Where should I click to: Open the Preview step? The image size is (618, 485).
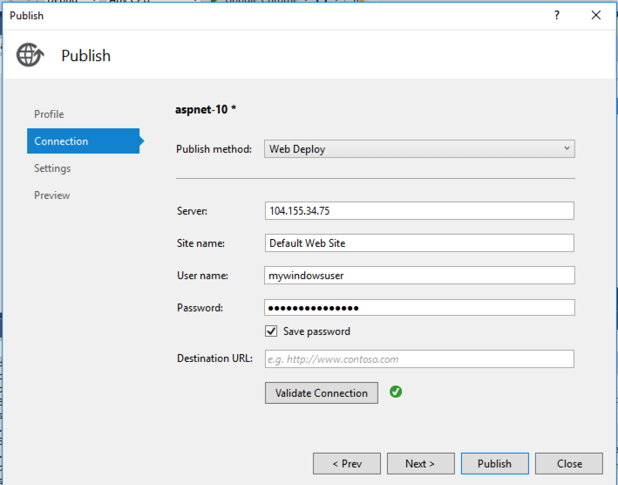point(51,195)
